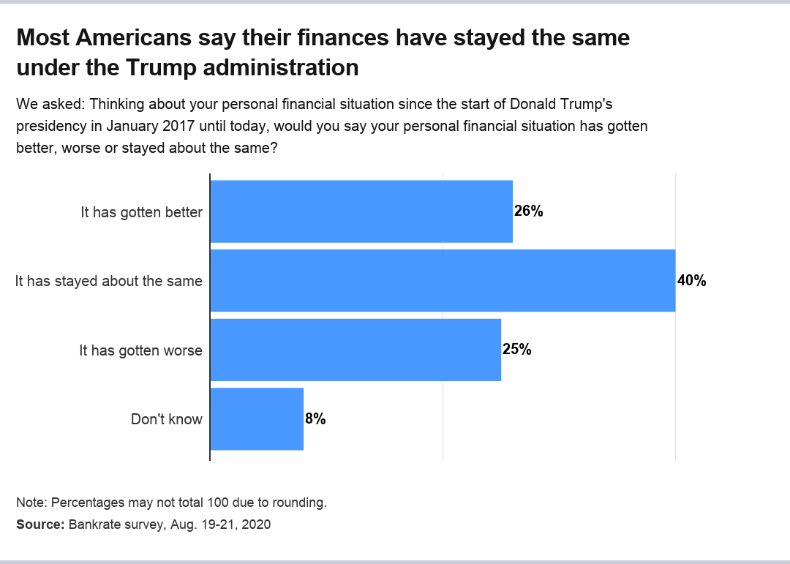Click the "Bankrate survey, Aug. 19-21, 2020" text
The height and width of the screenshot is (564, 790).
(x=170, y=524)
